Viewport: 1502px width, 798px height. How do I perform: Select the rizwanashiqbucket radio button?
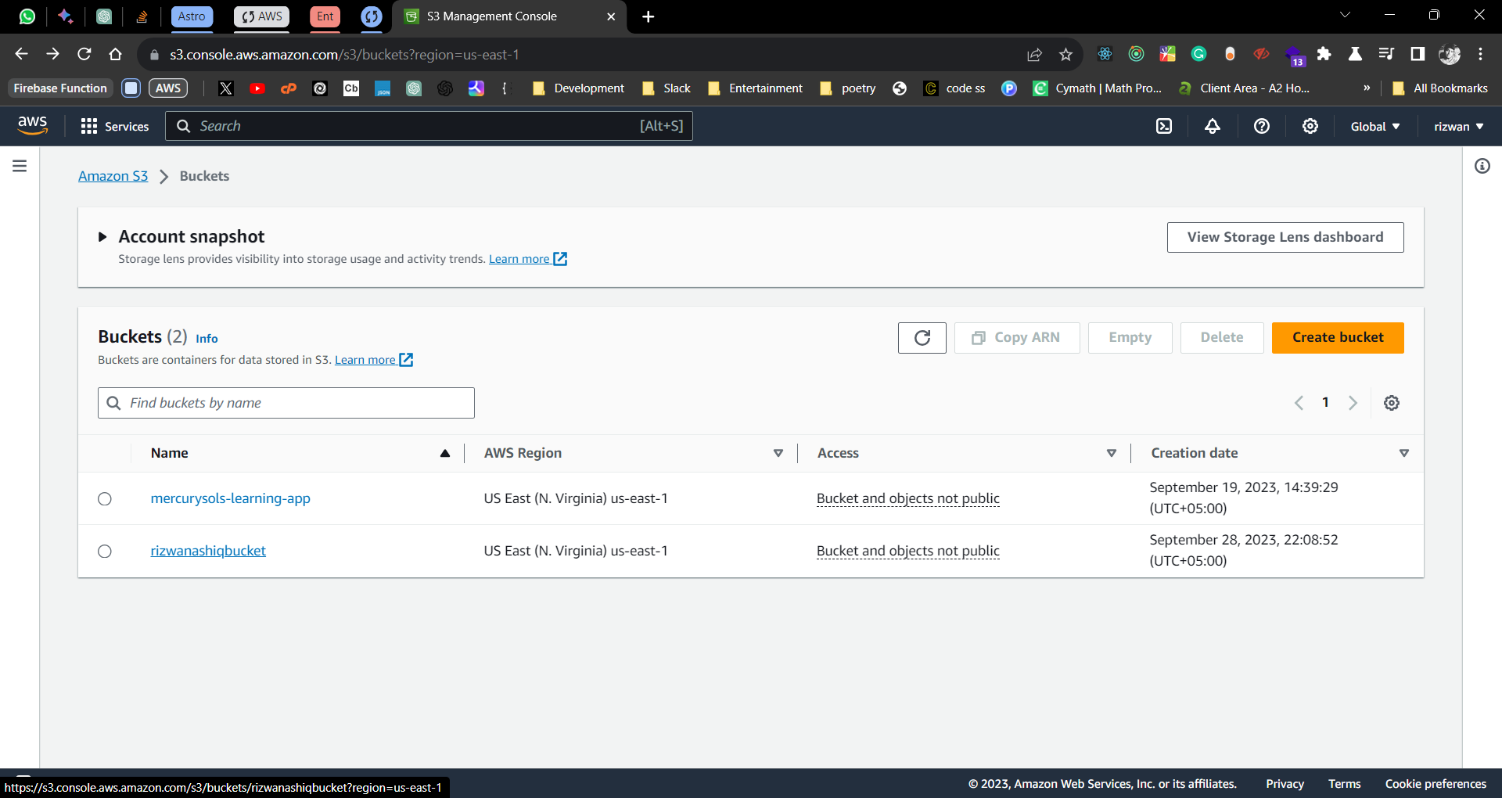[x=105, y=552]
